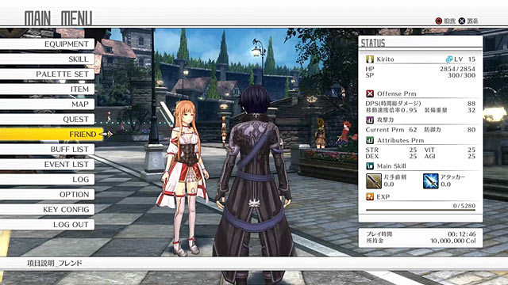Click the DEX 25 attribute

(391, 156)
